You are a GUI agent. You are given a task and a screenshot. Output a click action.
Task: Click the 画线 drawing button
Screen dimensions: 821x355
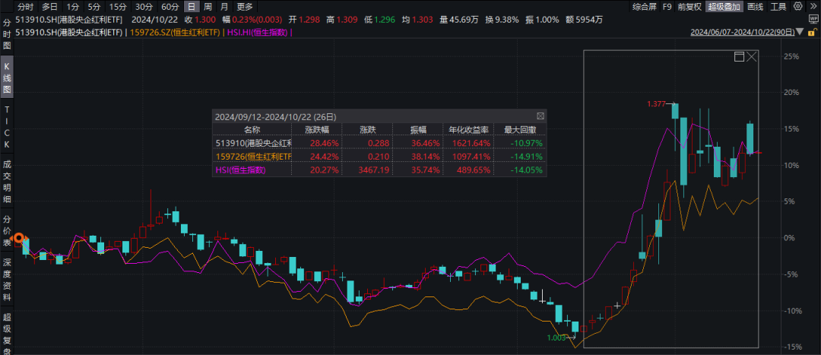[755, 7]
